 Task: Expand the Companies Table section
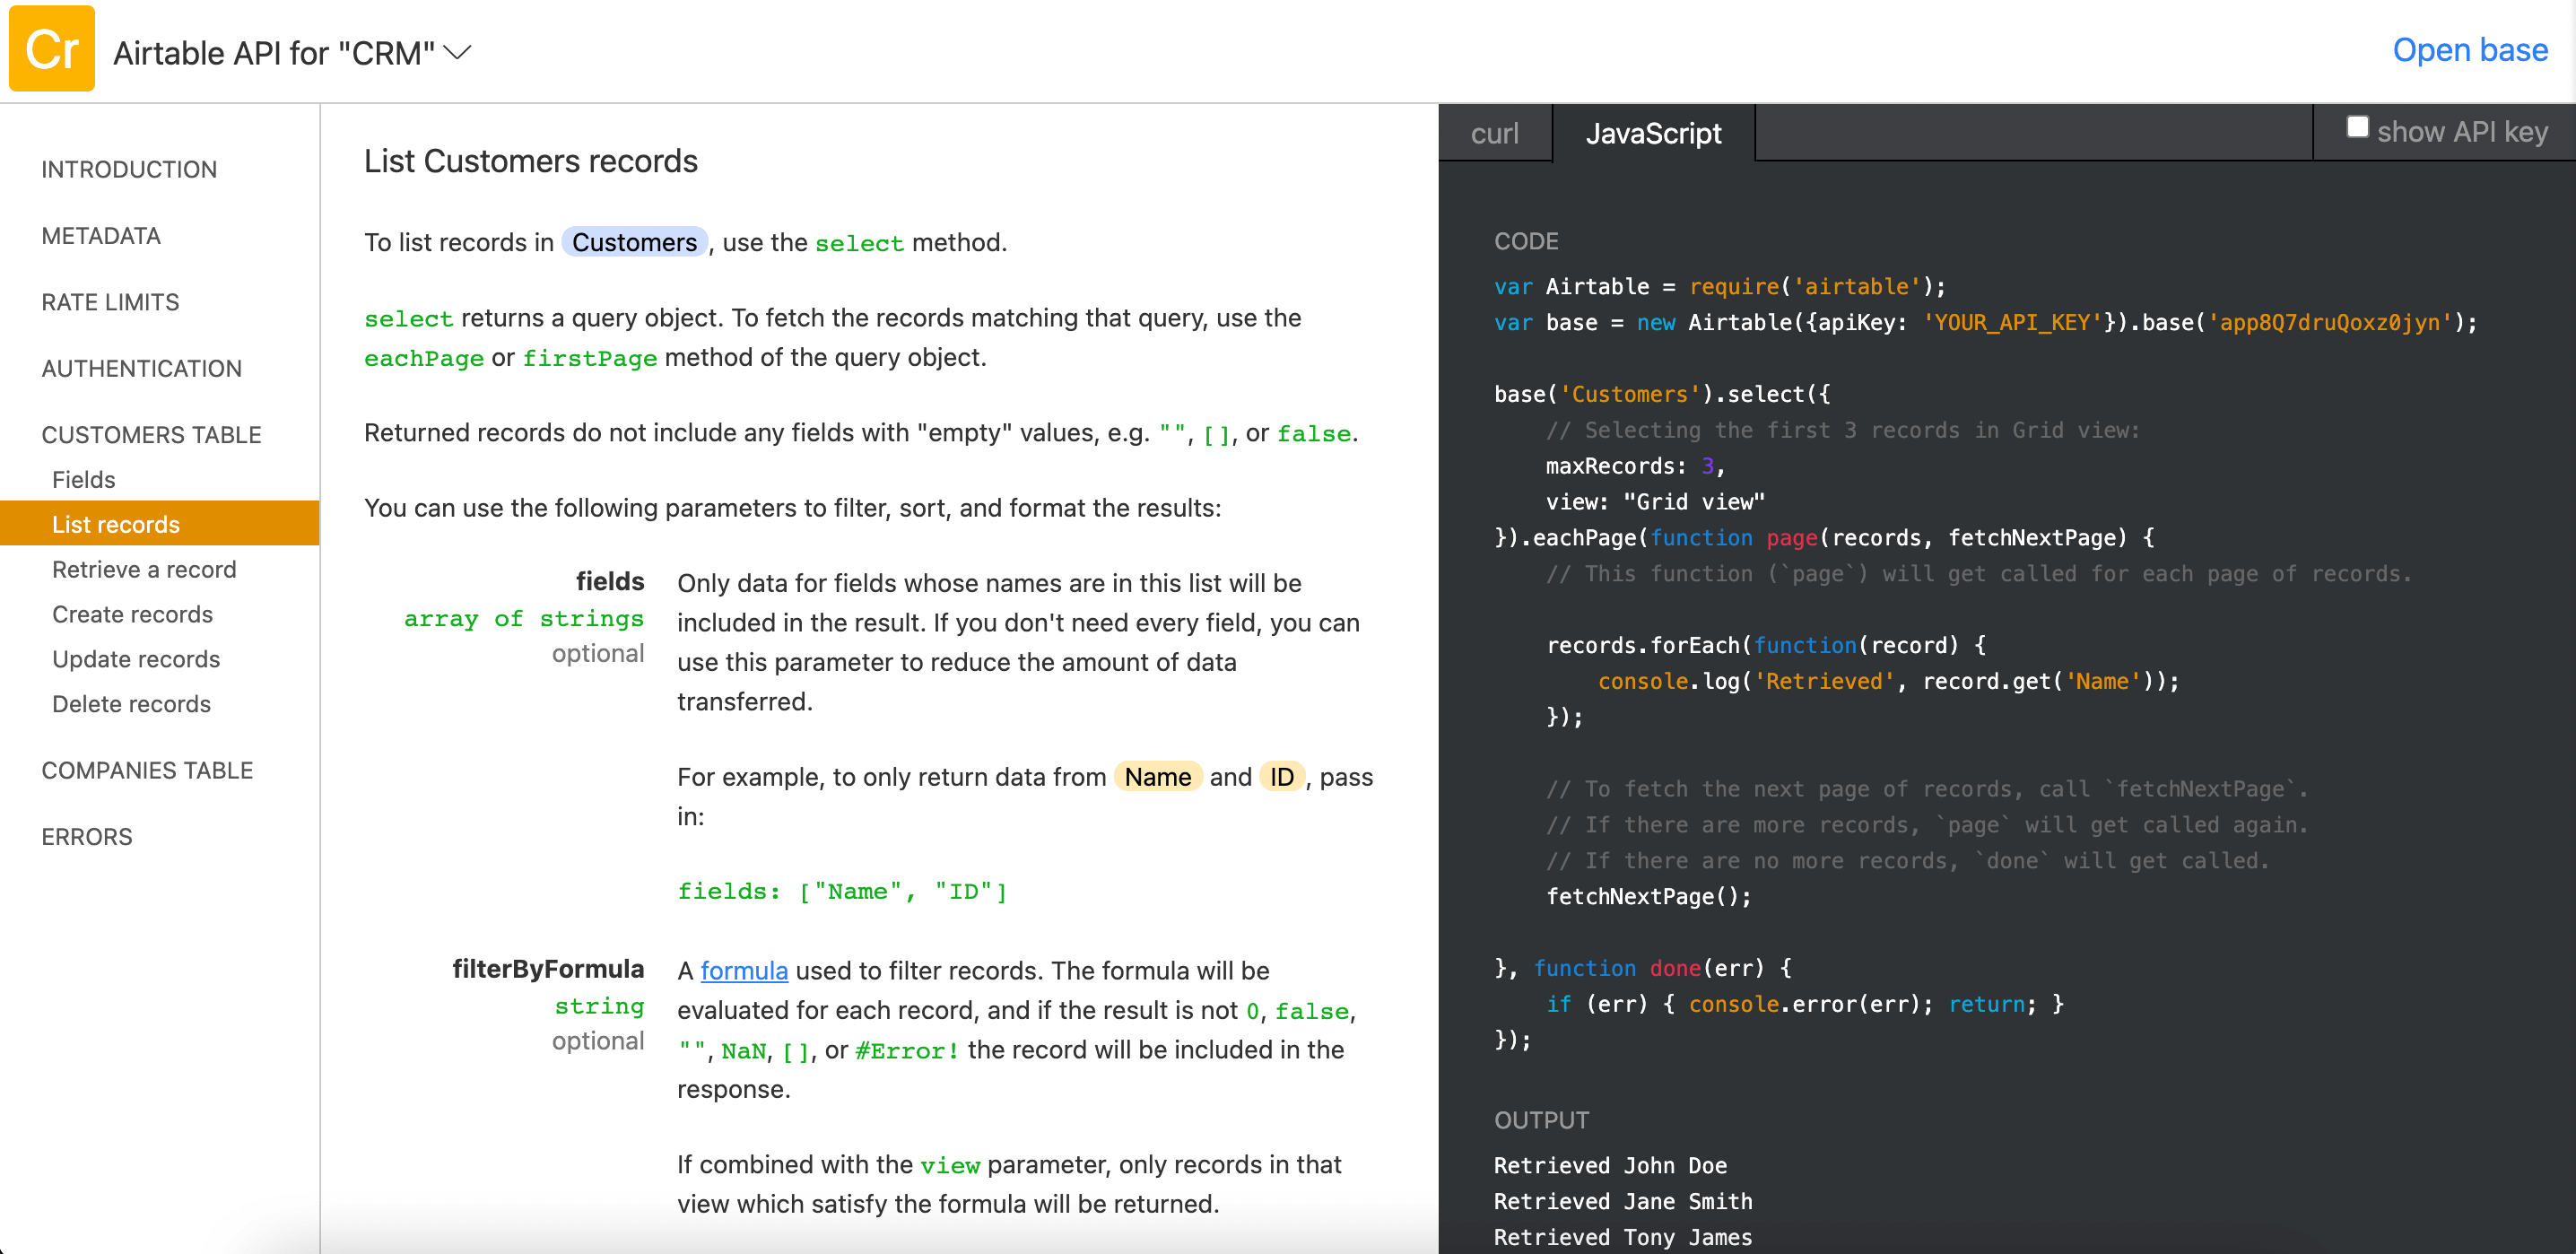[x=147, y=770]
